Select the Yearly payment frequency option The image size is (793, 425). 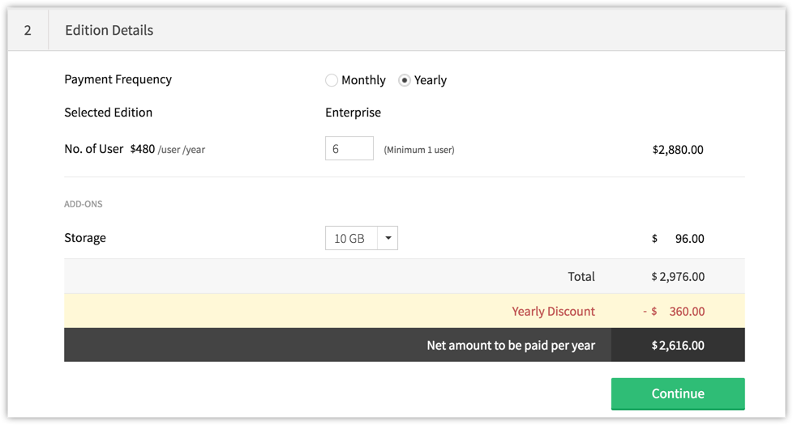(404, 80)
